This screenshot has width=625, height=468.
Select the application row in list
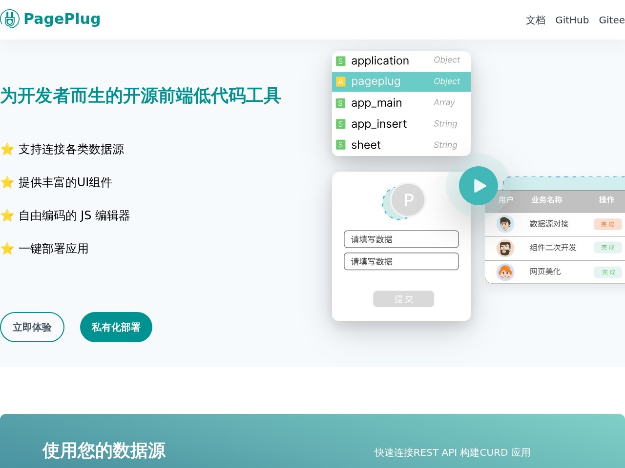click(x=401, y=61)
